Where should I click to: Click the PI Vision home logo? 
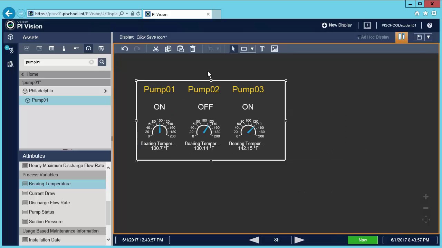point(25,25)
